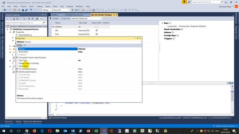Open the Error List tab

tap(9, 121)
